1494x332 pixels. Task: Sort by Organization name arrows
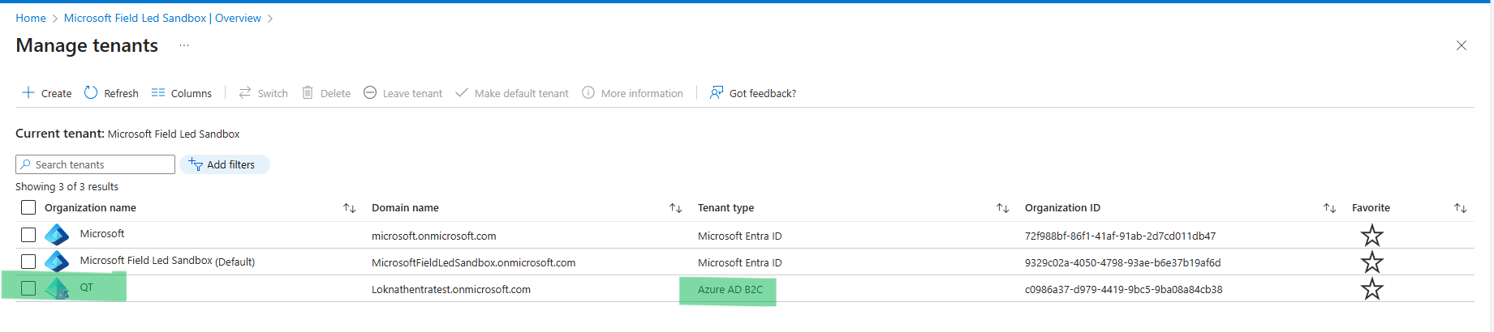pyautogui.click(x=350, y=208)
